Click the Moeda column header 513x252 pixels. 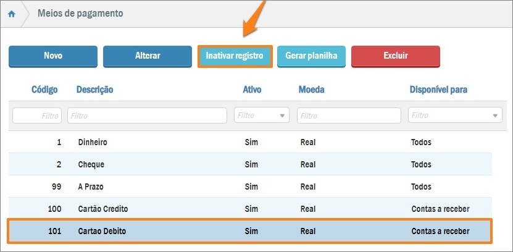pos(311,90)
